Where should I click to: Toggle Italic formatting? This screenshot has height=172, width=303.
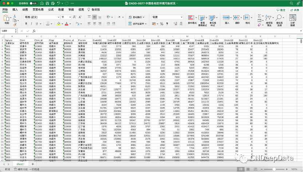[x=31, y=24]
